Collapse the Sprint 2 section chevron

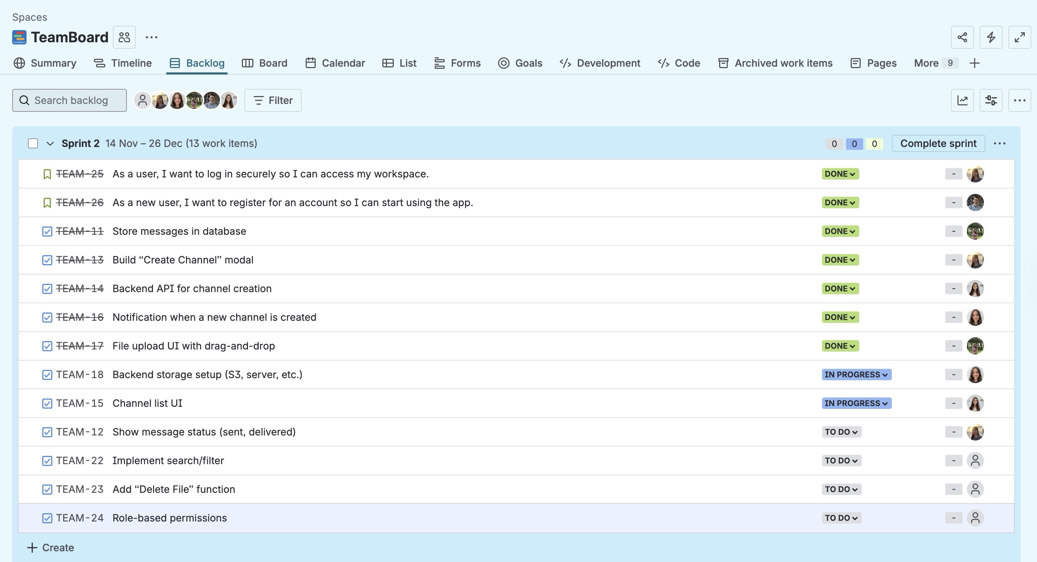tap(49, 143)
